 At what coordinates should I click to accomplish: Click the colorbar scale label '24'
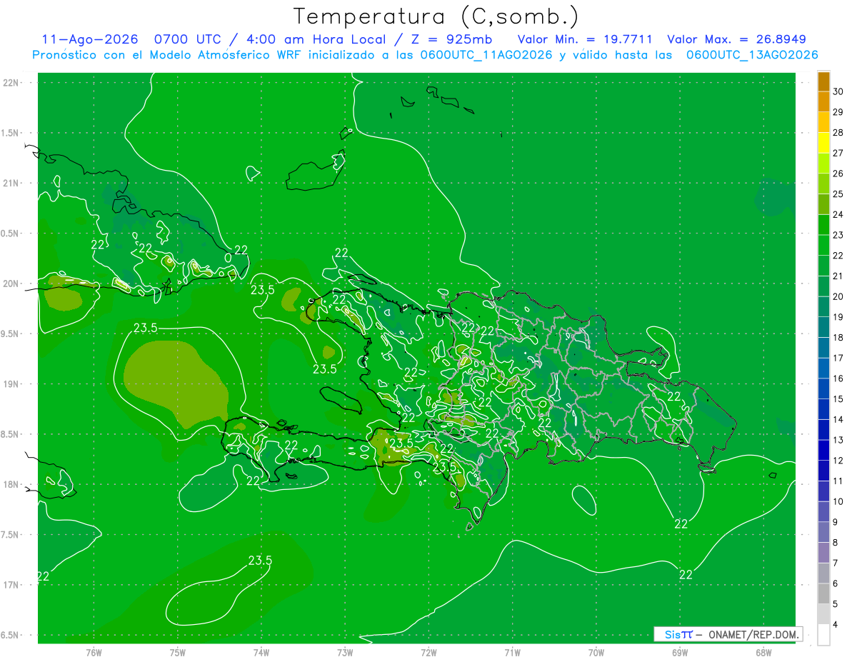838,214
